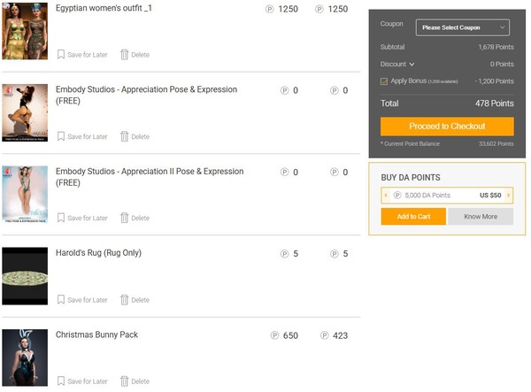Click trash icon for Harold's Rug
531x392 pixels.
[x=125, y=300]
